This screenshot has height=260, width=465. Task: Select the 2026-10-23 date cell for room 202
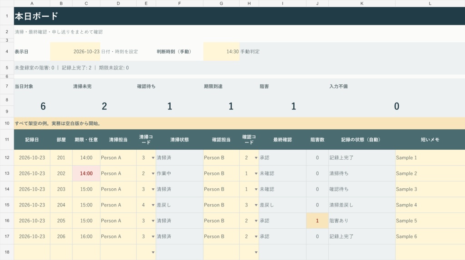(32, 173)
